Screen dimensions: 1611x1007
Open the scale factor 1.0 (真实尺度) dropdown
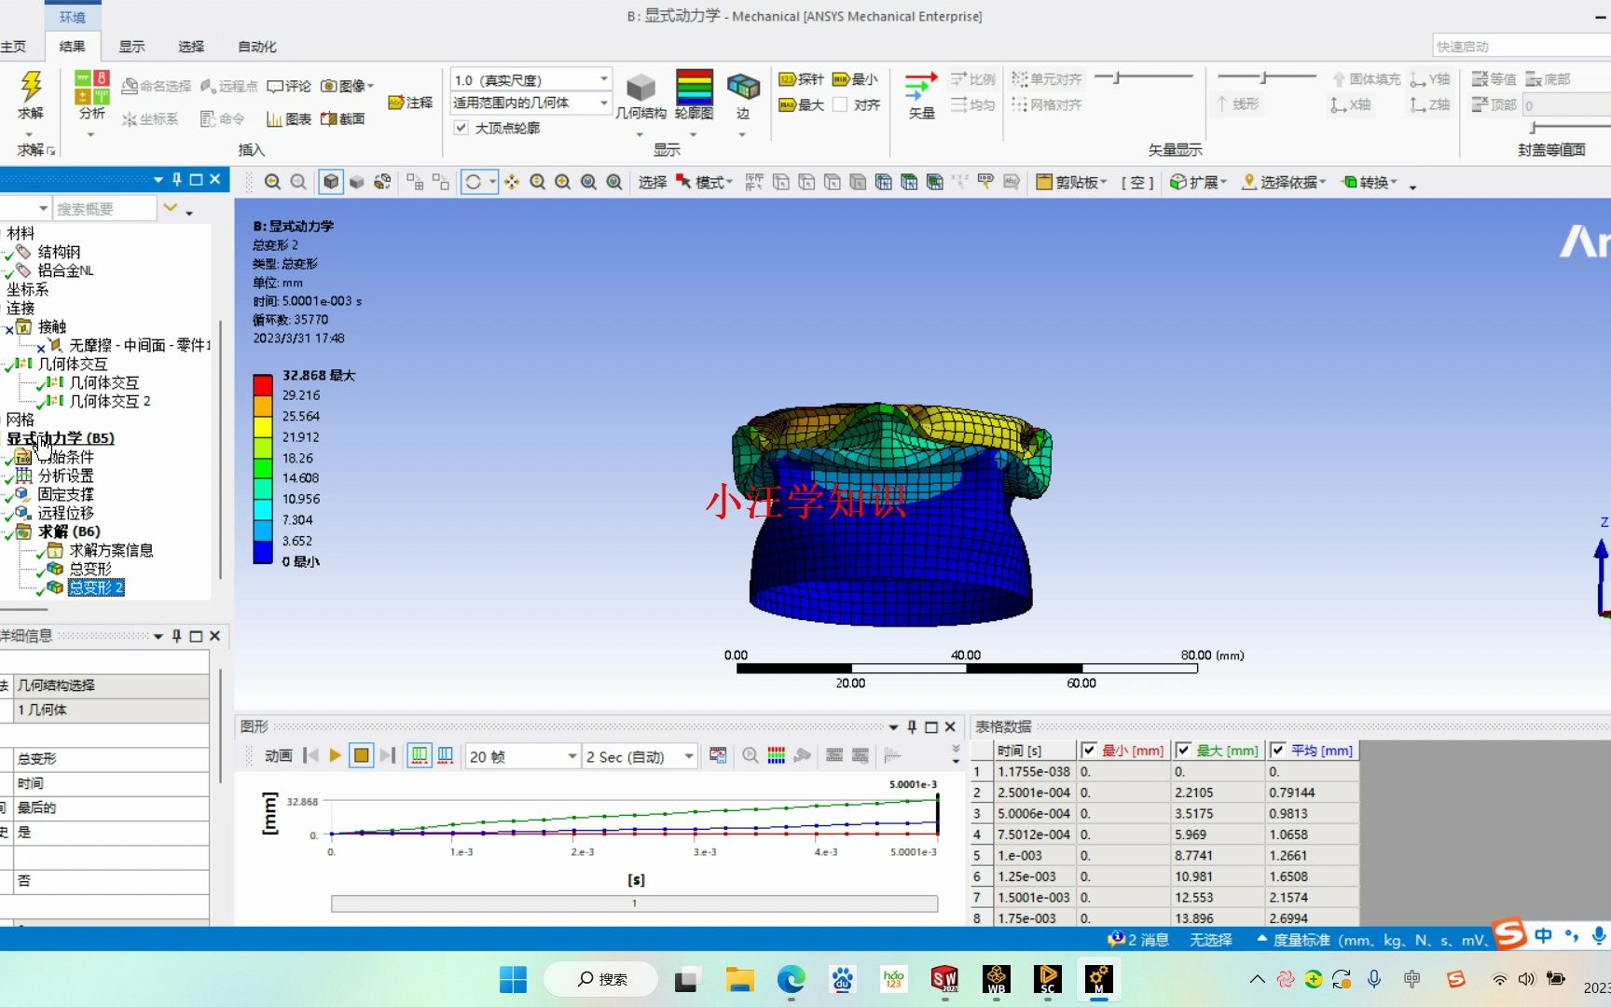click(530, 79)
